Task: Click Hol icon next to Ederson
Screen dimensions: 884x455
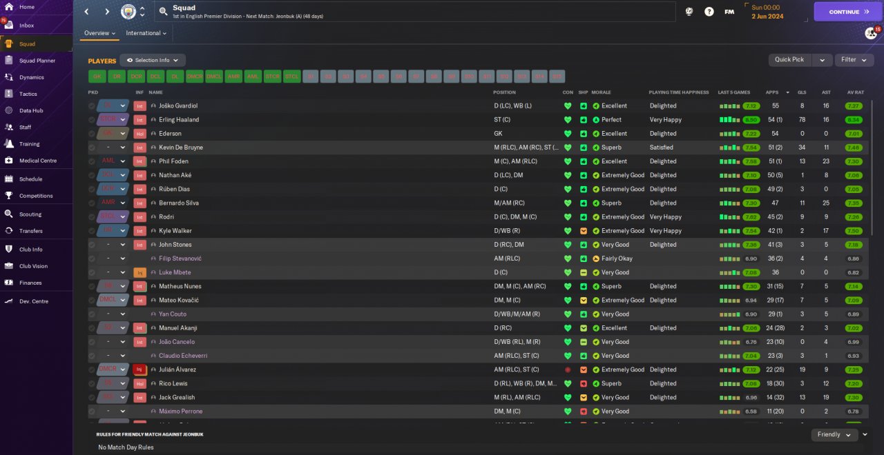Action: (x=140, y=134)
